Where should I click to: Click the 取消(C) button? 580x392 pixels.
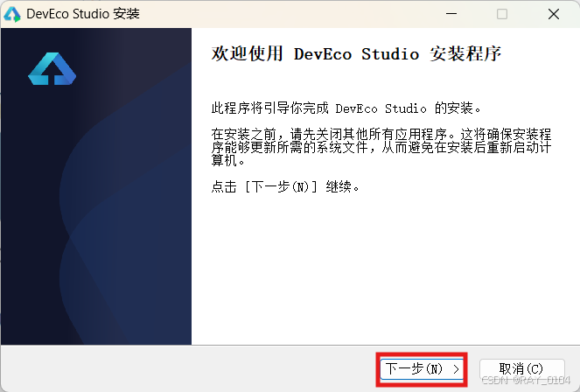(521, 369)
